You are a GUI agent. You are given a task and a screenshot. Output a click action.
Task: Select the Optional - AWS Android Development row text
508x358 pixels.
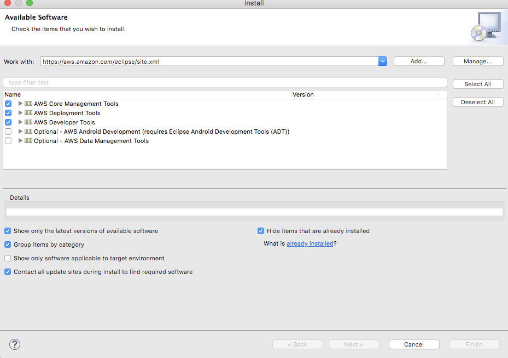click(162, 132)
